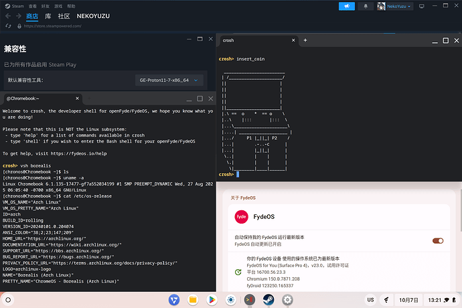Go back with Steam's back arrow

pos(8,16)
